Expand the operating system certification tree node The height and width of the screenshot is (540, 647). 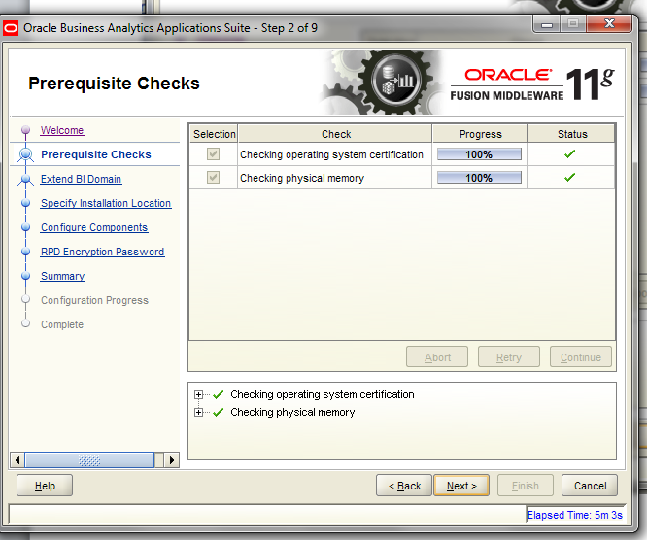pos(198,394)
